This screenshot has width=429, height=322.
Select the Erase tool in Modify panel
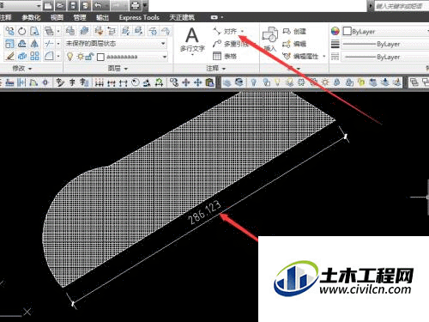9,56
